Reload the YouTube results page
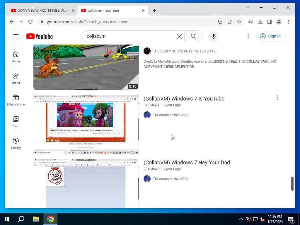Screen dimensions: 300x225 [30, 22]
